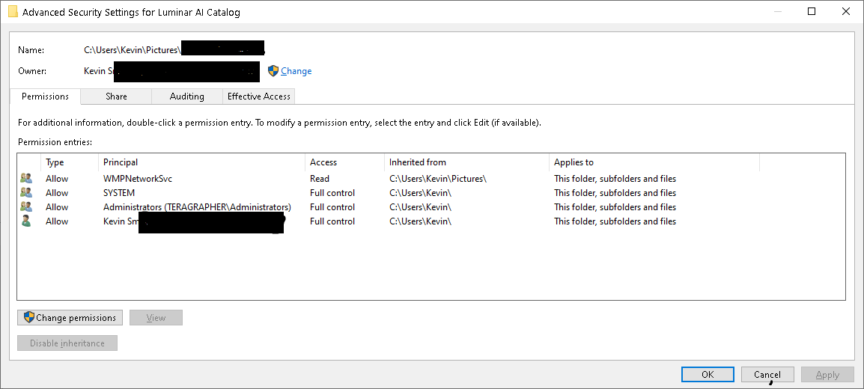Viewport: 864px width, 389px height.
Task: Sort by the Principal column header
Action: point(201,162)
